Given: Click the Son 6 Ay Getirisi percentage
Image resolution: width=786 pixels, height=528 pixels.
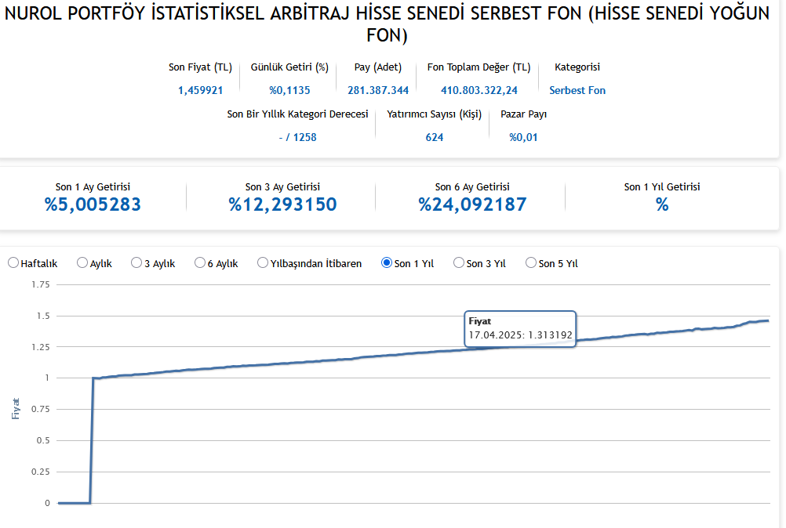Looking at the screenshot, I should pyautogui.click(x=472, y=204).
